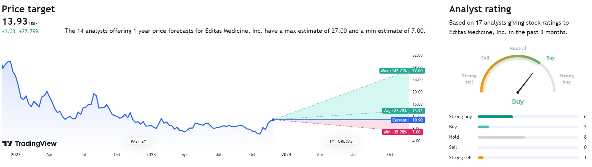Click the Neutral label on gauge

pyautogui.click(x=517, y=49)
